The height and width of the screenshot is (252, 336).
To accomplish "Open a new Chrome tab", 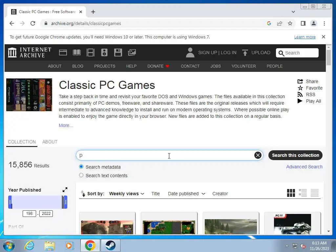I will click(93, 12).
